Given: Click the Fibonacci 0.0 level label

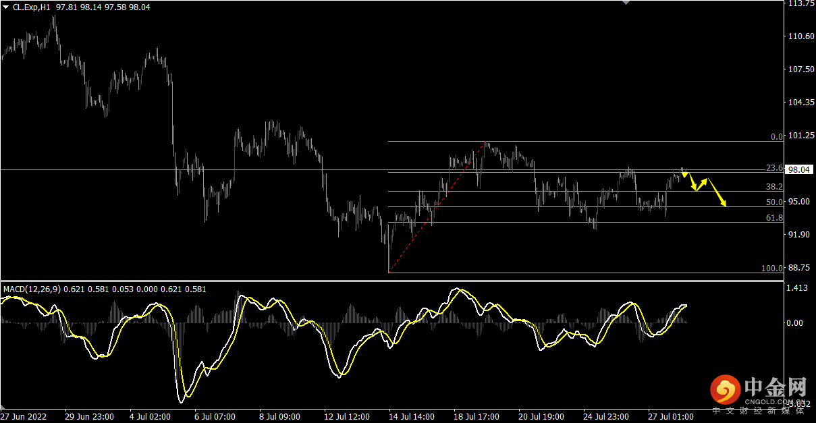Looking at the screenshot, I should click(x=776, y=137).
